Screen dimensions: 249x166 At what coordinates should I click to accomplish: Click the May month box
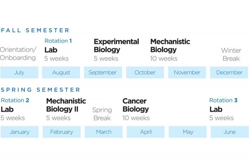[188, 132]
